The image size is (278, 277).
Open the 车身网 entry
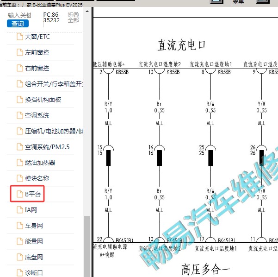34,226
